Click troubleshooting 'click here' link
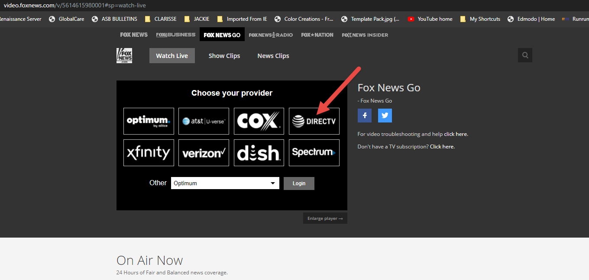This screenshot has width=589, height=280. [x=456, y=134]
